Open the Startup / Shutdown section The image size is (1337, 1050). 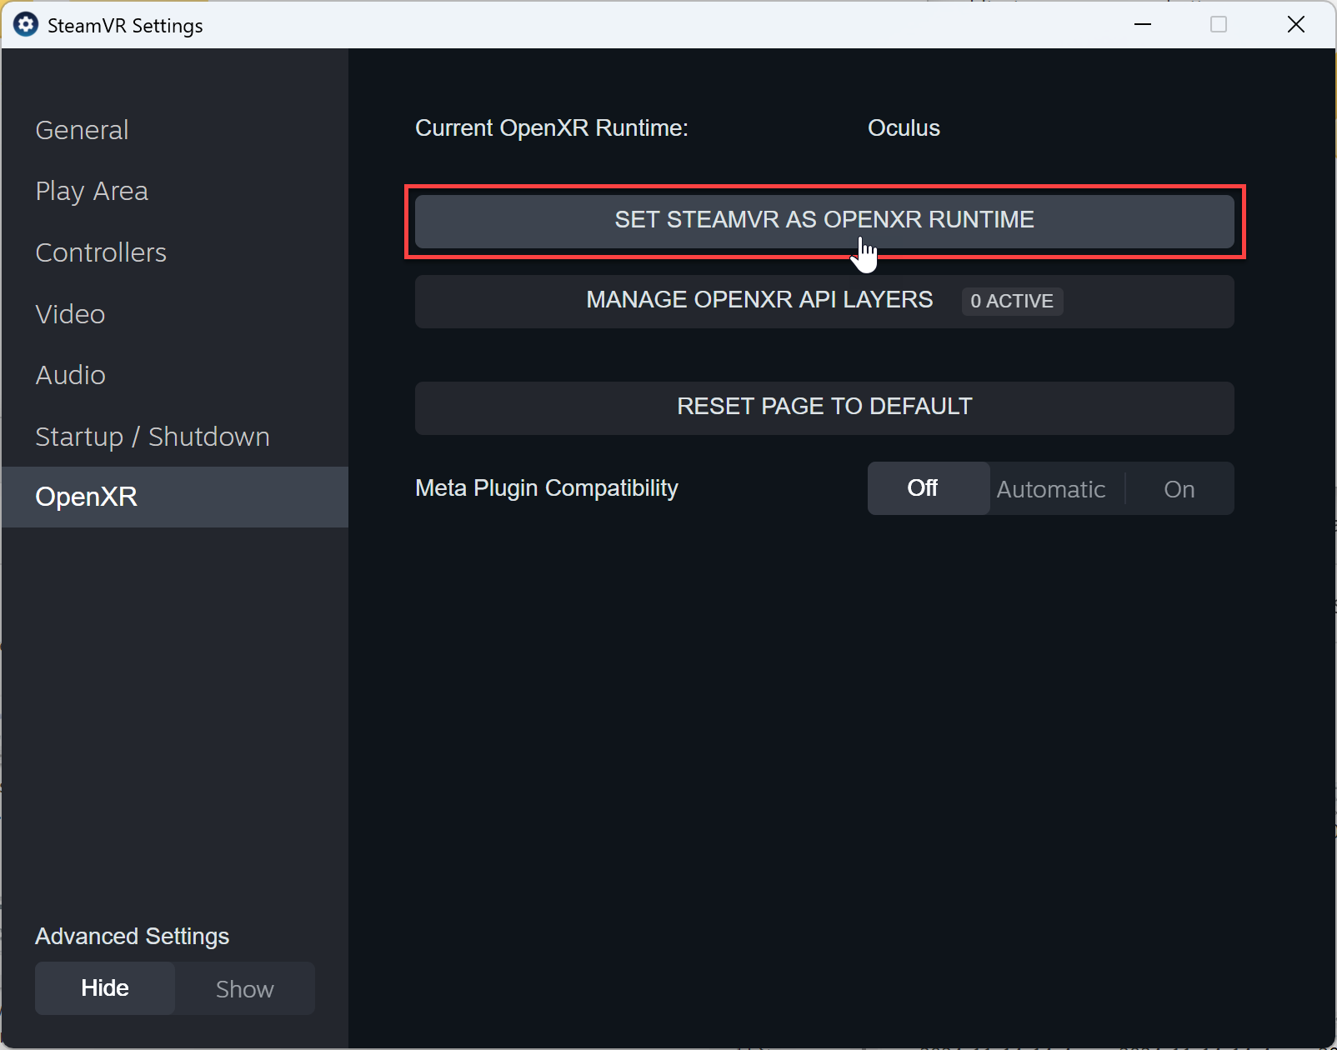152,436
